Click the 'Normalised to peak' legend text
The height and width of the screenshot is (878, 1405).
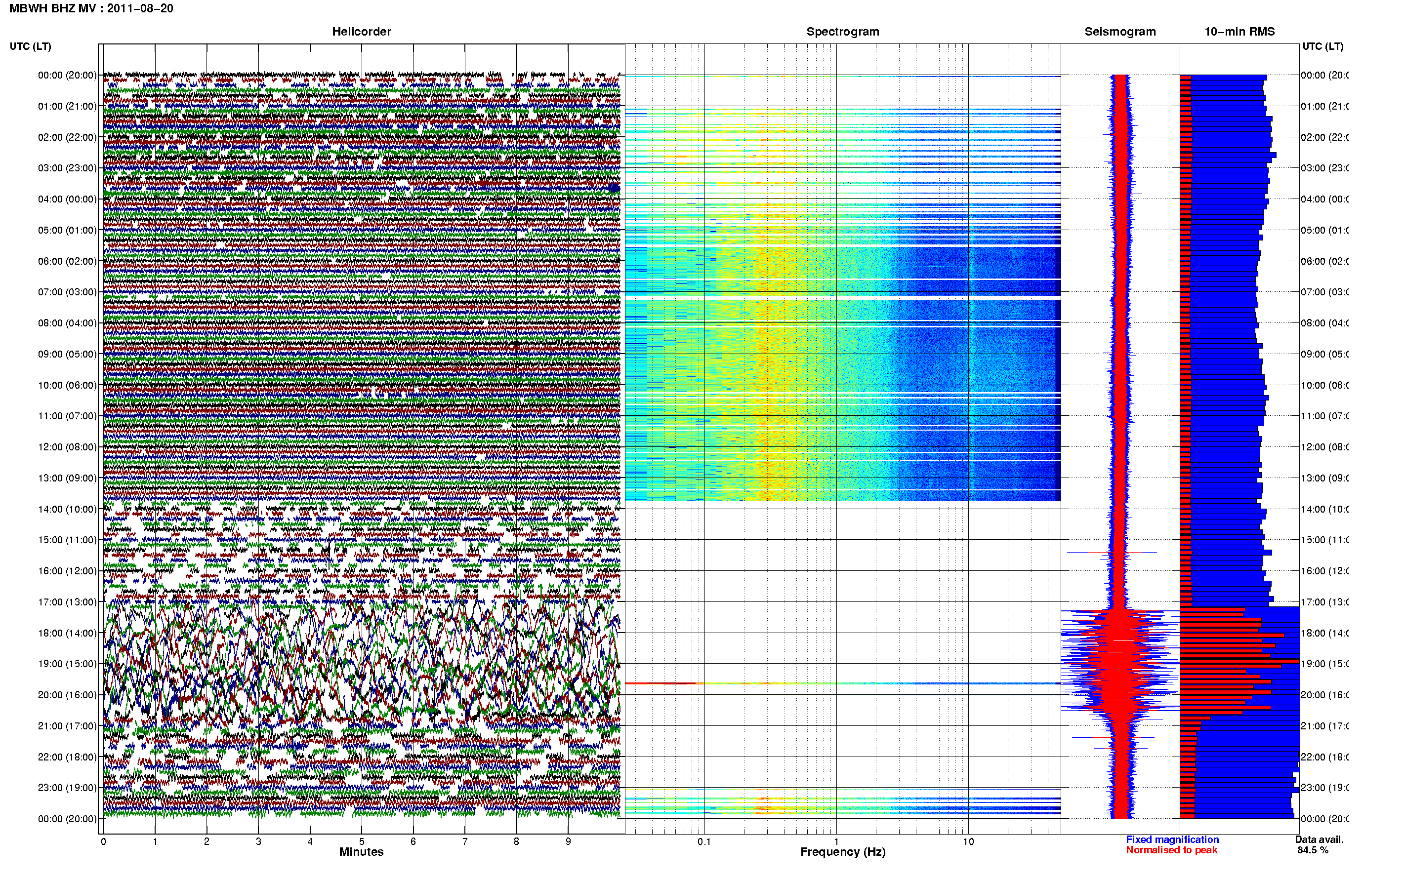(1171, 850)
